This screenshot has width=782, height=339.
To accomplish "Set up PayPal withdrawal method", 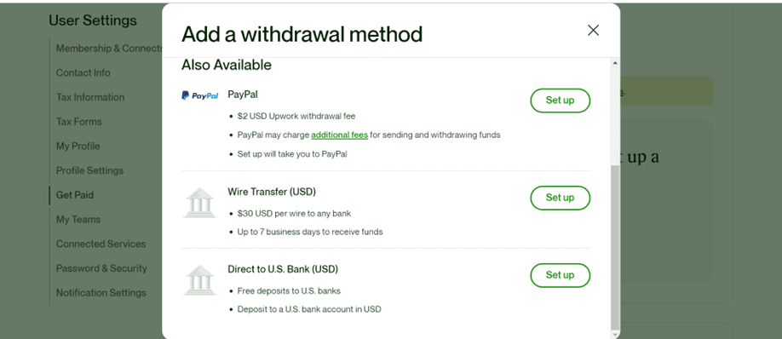I will click(560, 101).
